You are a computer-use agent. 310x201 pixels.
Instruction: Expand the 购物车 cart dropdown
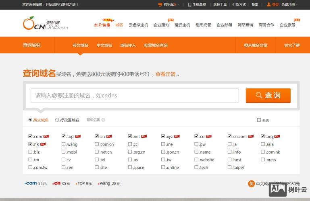[178, 5]
